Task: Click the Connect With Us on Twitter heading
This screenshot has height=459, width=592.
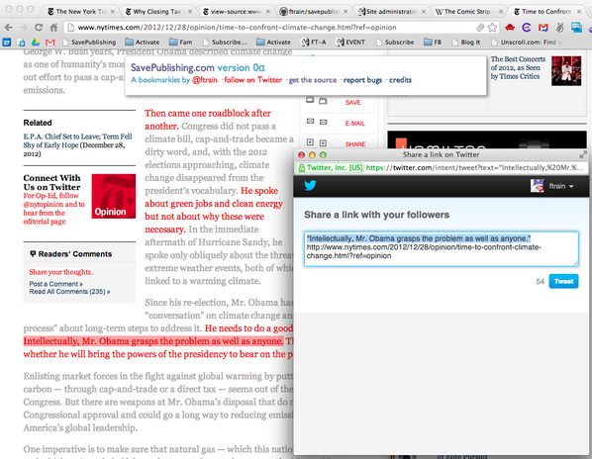Action: (51, 183)
